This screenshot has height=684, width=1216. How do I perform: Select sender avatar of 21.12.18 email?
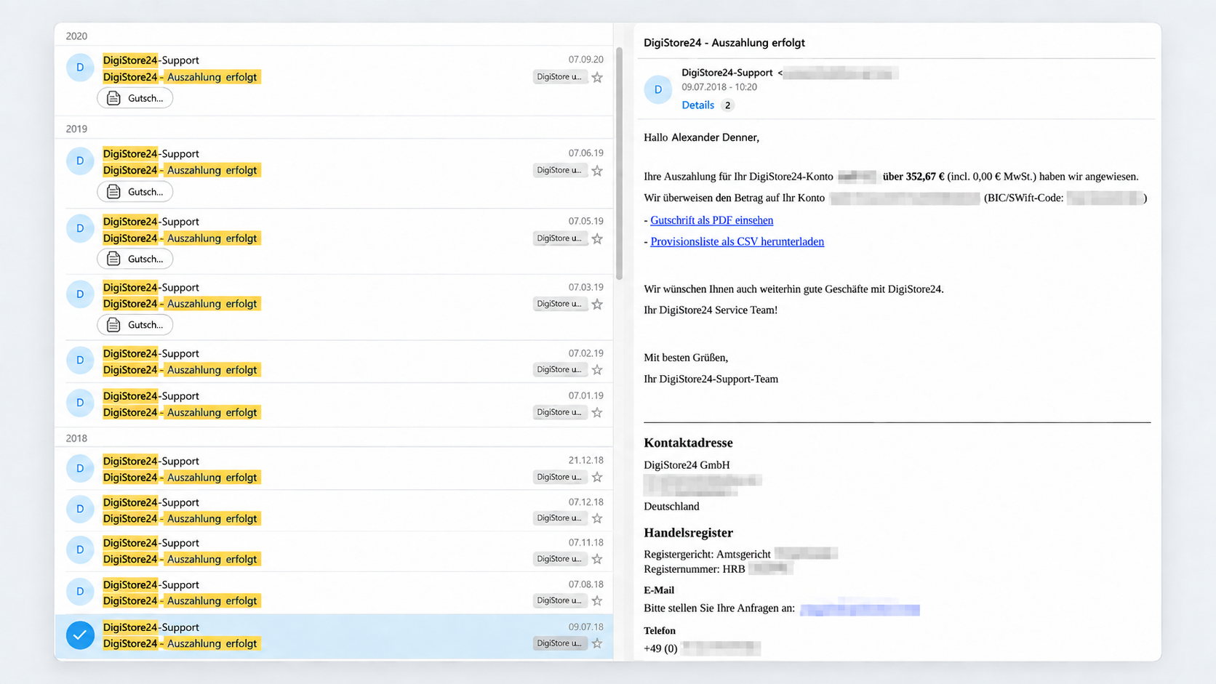(80, 468)
